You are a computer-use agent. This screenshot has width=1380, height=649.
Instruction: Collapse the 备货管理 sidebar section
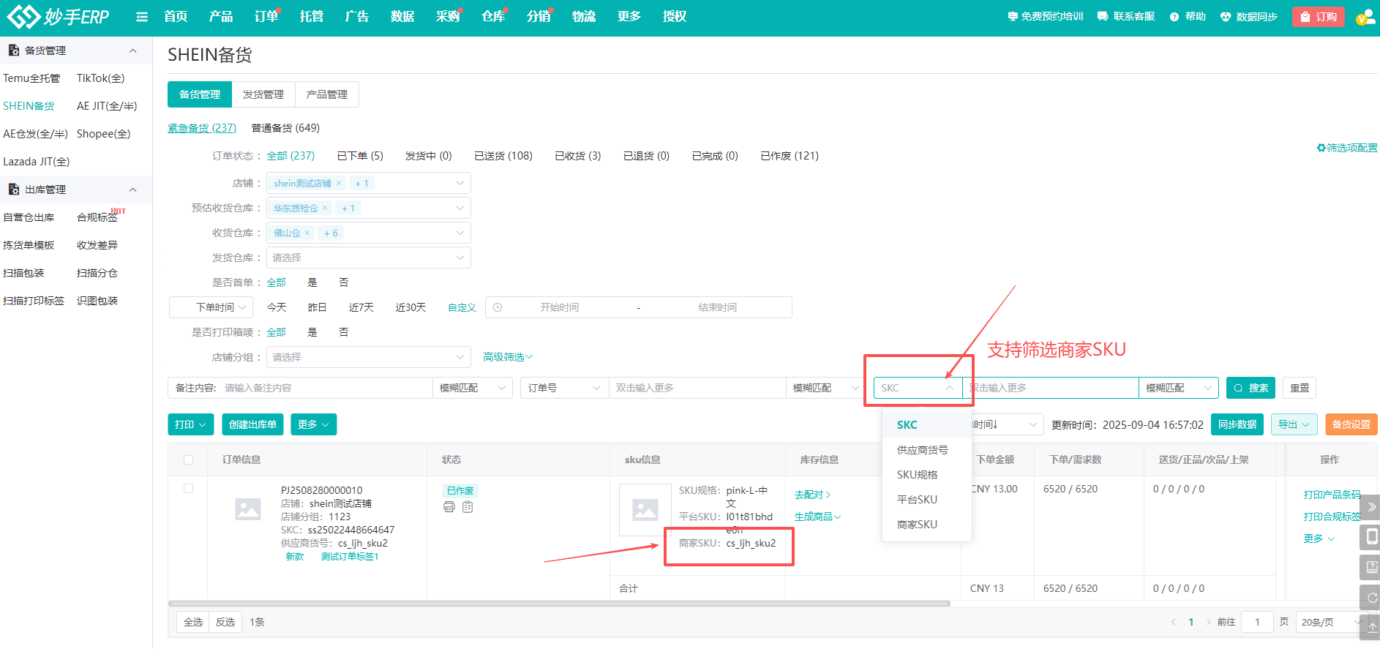point(132,50)
